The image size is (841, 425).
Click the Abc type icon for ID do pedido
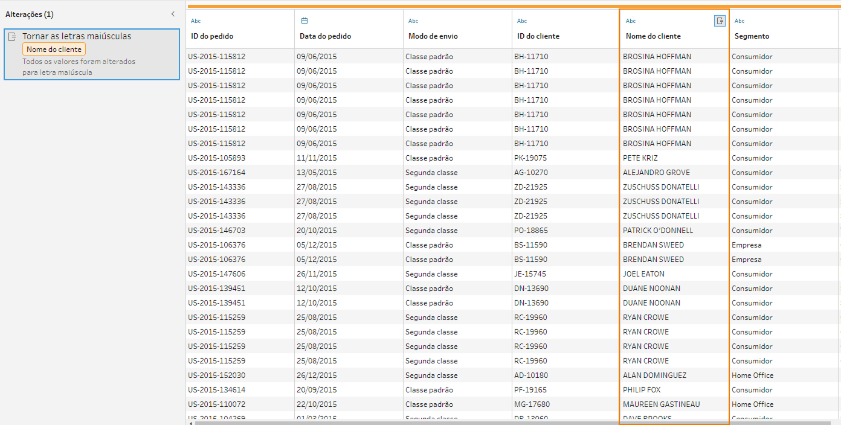click(196, 21)
